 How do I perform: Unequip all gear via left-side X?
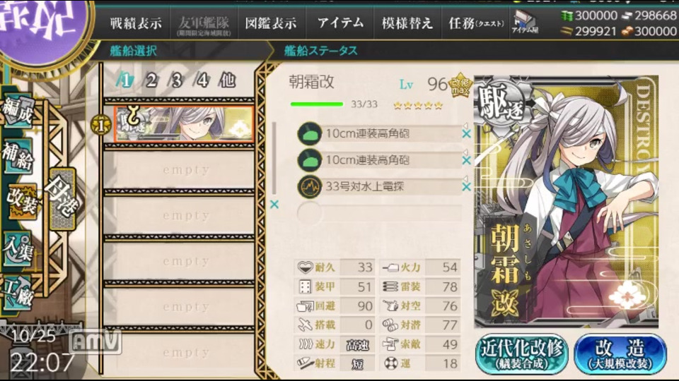click(x=274, y=205)
